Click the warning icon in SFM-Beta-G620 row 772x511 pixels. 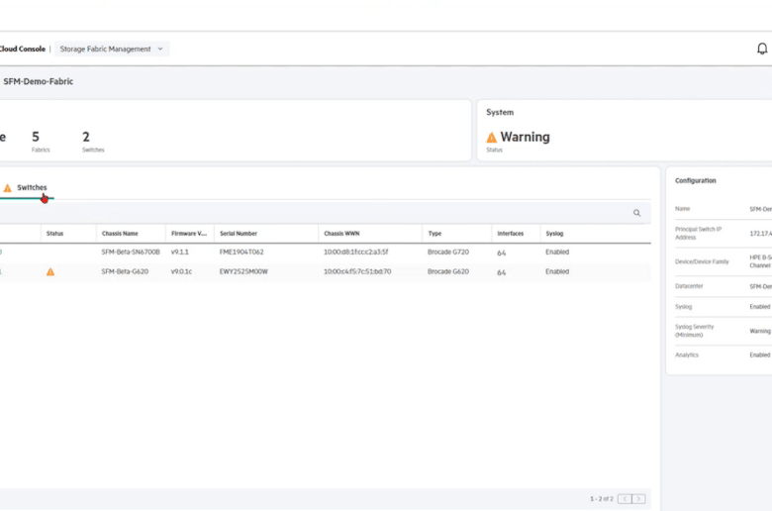[x=50, y=272]
